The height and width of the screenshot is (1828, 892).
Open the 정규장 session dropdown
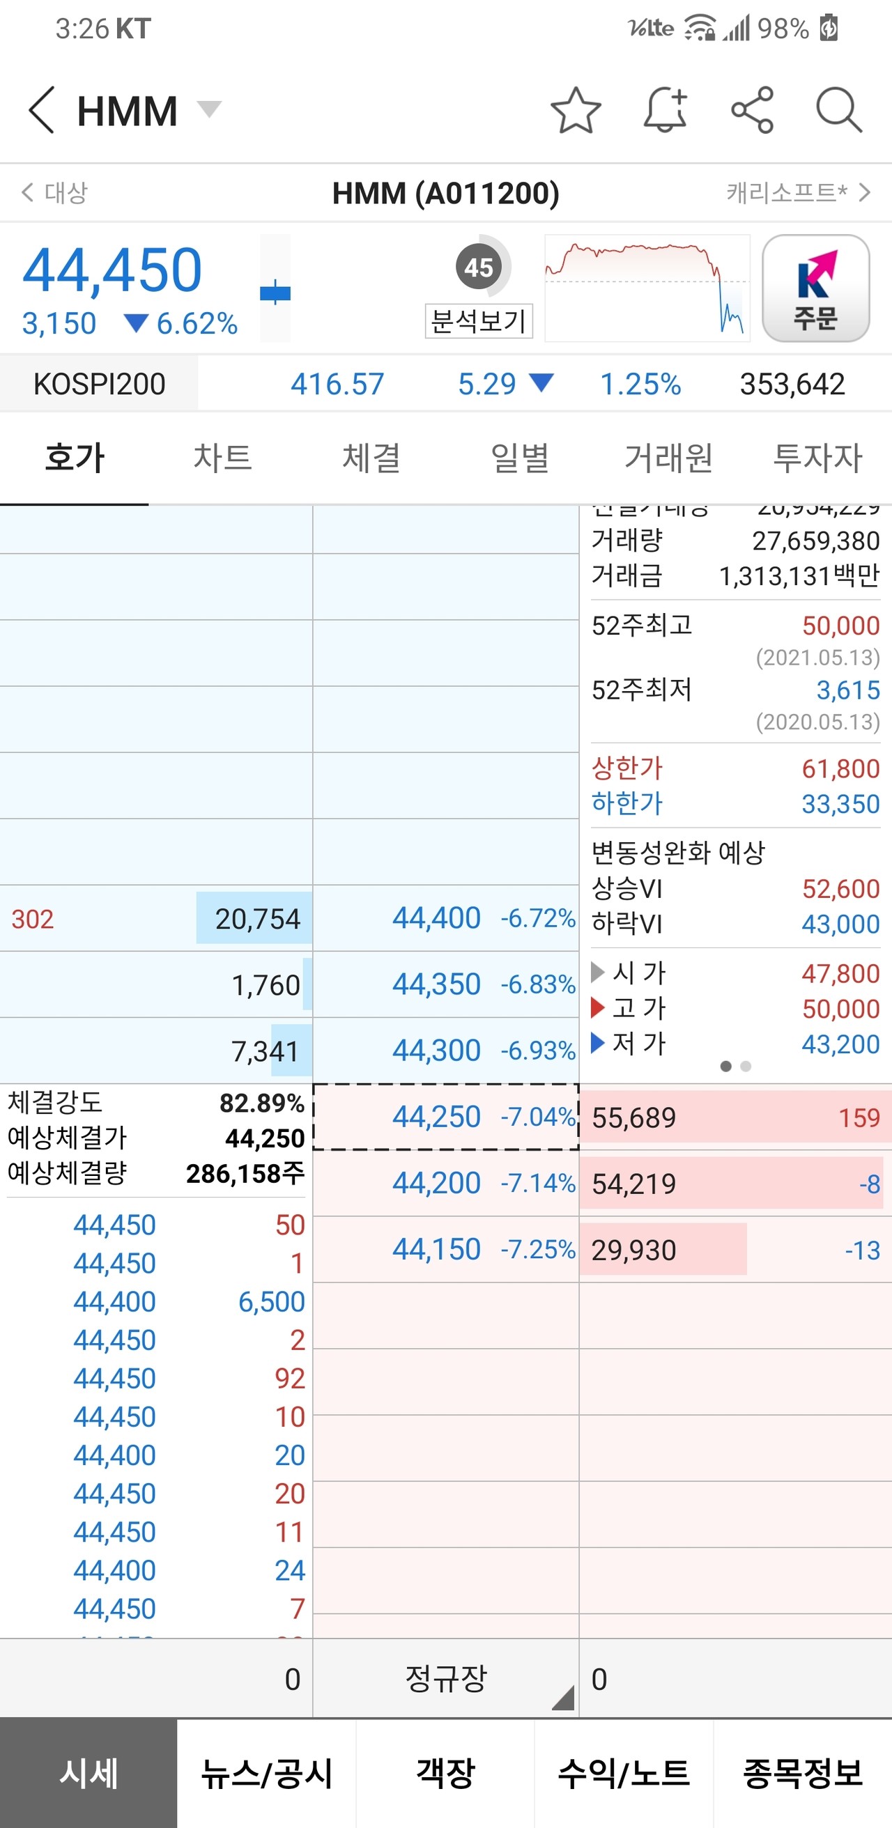[x=445, y=1678]
